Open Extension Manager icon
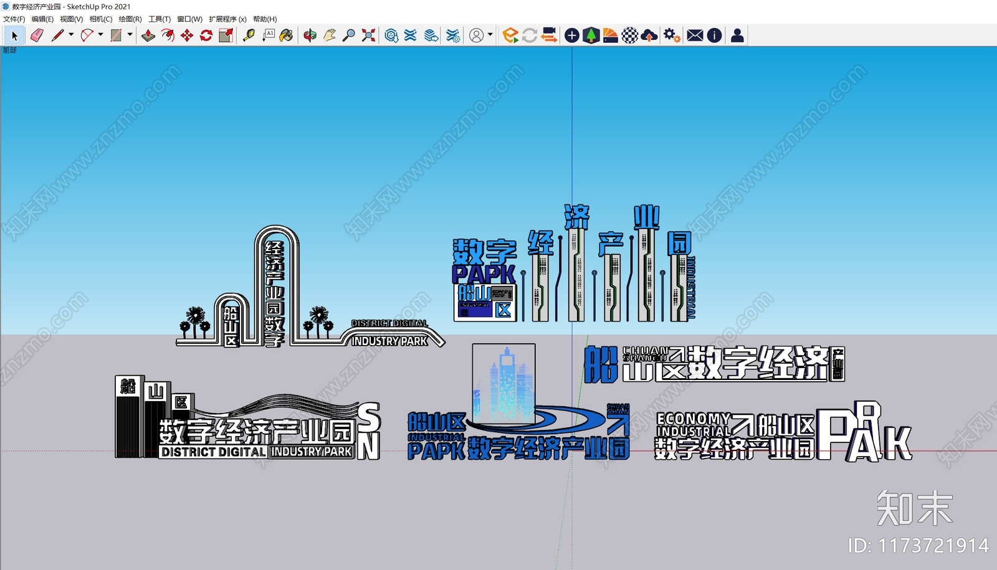 [454, 36]
